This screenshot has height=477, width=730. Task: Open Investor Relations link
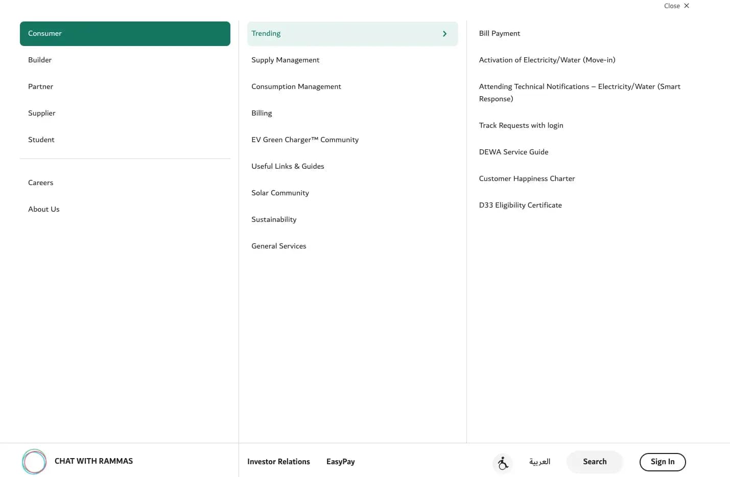coord(278,462)
